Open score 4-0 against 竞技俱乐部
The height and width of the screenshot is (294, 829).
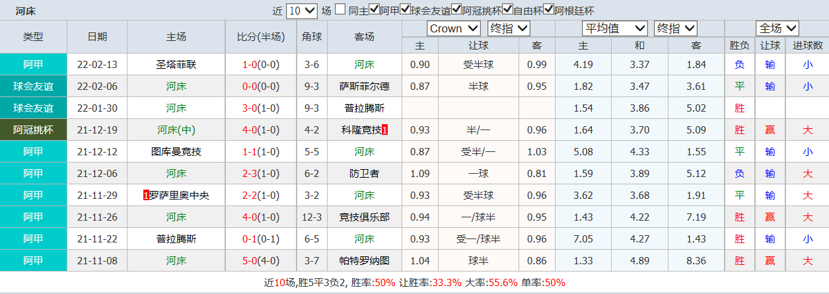[250, 217]
